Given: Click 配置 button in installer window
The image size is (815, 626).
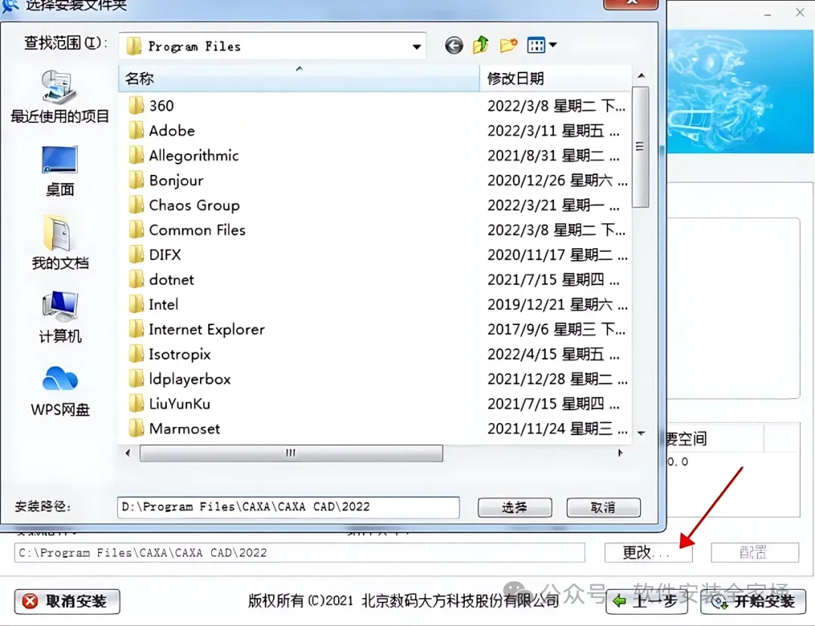Looking at the screenshot, I should pyautogui.click(x=755, y=552).
